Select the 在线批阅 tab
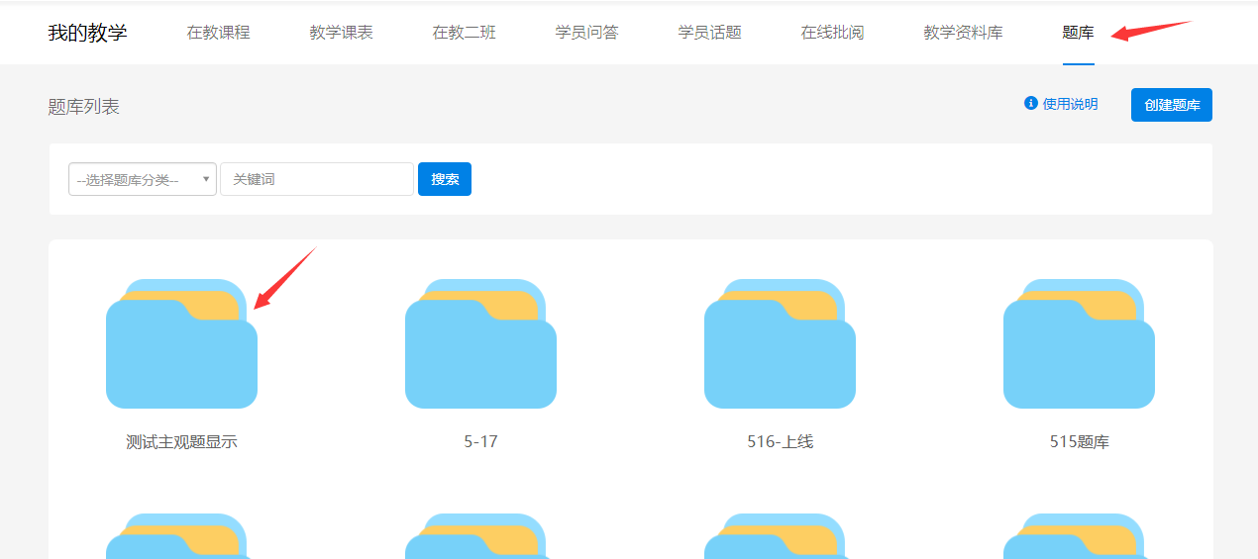The width and height of the screenshot is (1258, 559). click(832, 33)
